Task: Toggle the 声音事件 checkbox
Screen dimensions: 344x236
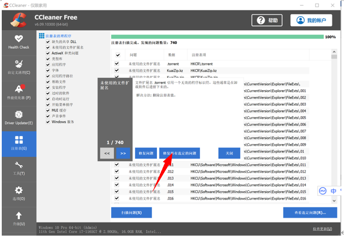Action: coord(48,116)
